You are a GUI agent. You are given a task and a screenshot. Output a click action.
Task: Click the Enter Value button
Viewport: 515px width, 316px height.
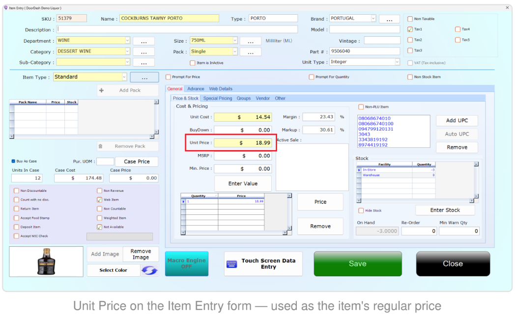pos(243,184)
